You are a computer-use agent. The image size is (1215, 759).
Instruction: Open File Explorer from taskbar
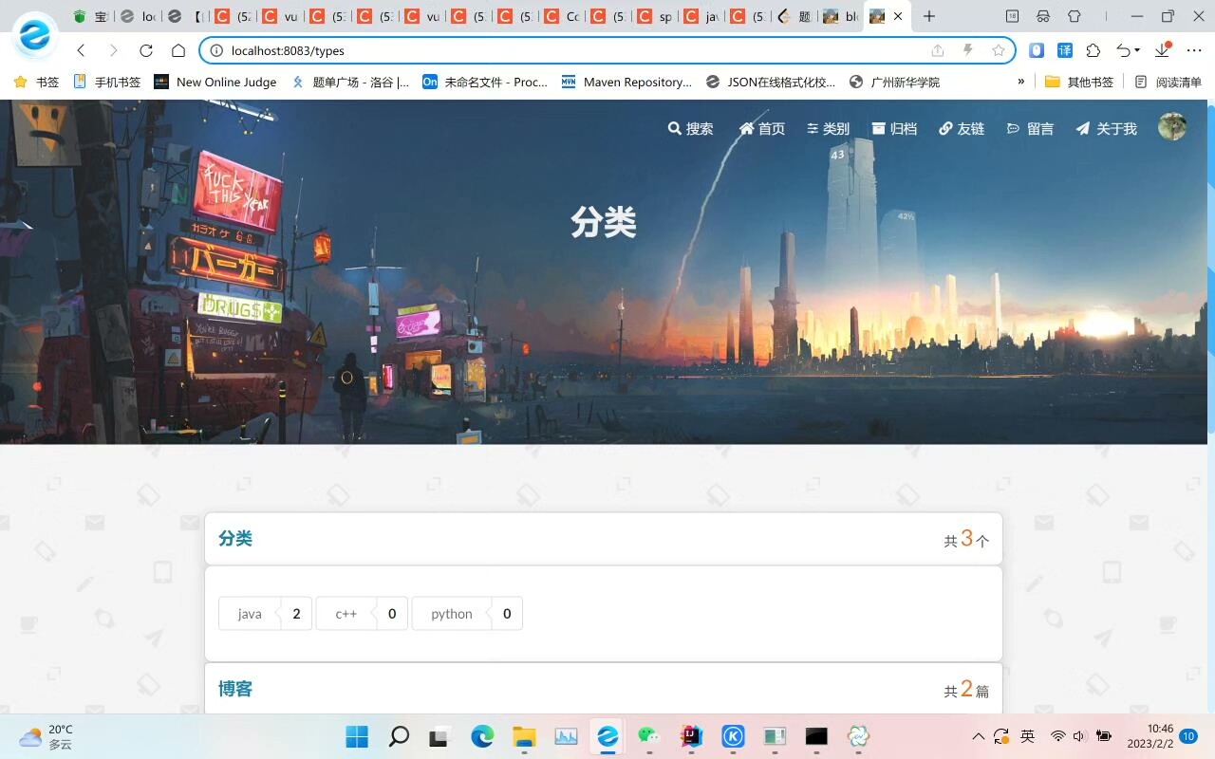[x=524, y=736]
